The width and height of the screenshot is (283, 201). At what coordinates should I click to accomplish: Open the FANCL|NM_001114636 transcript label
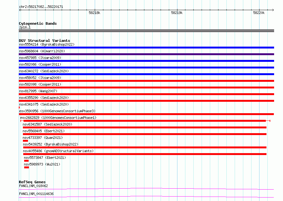point(36,194)
